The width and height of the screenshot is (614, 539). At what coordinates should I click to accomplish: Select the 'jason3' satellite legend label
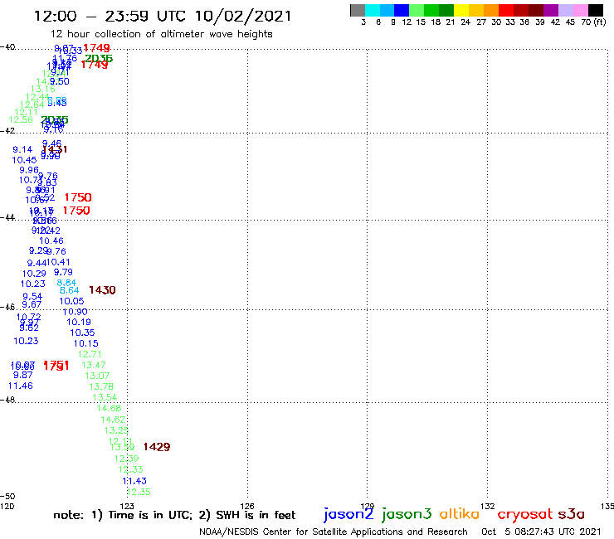(x=407, y=514)
